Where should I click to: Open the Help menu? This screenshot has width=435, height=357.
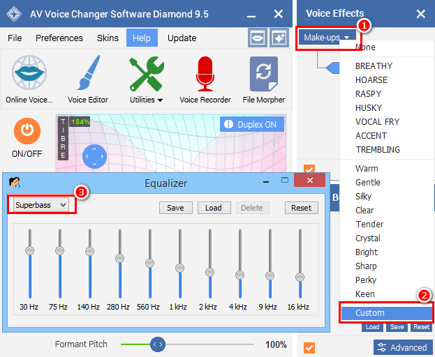click(x=142, y=38)
